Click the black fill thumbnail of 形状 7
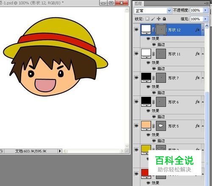The width and height of the screenshot is (212, 186). (x=146, y=78)
